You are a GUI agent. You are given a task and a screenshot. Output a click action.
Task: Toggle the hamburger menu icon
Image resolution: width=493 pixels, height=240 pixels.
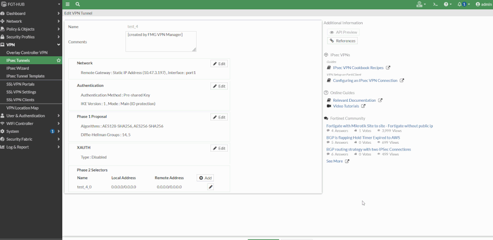(68, 4)
